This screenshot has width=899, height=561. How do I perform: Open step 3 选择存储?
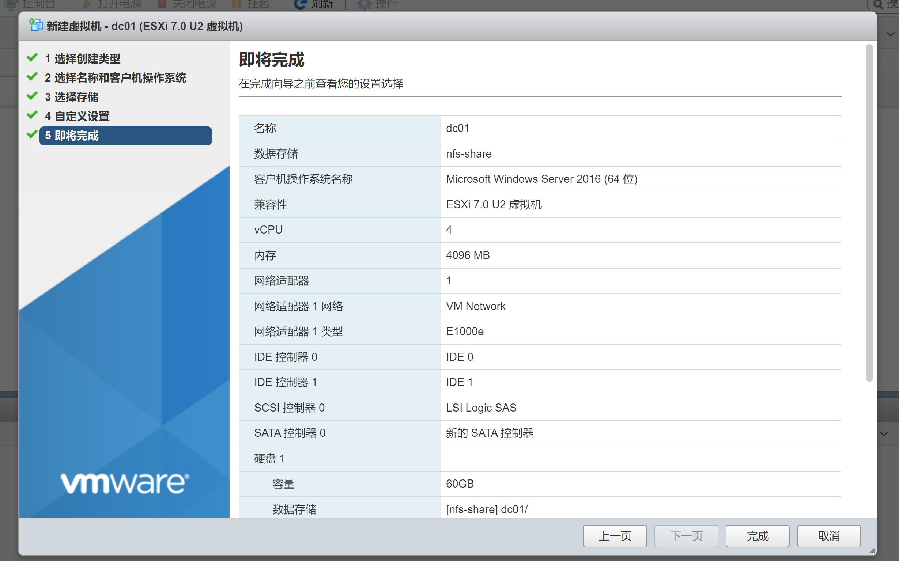pos(76,97)
